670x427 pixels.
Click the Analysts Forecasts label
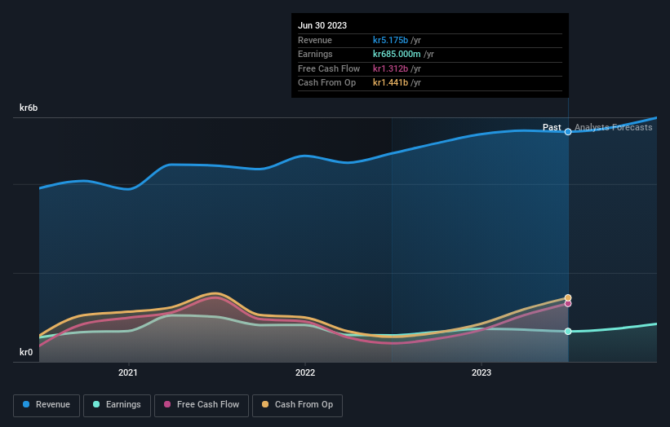613,127
